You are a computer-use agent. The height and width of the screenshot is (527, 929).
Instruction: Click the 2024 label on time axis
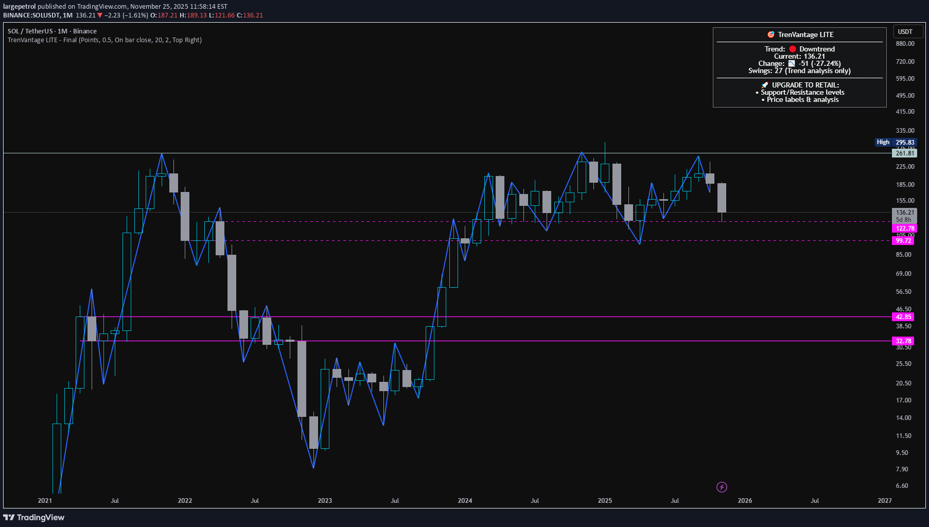(x=465, y=500)
